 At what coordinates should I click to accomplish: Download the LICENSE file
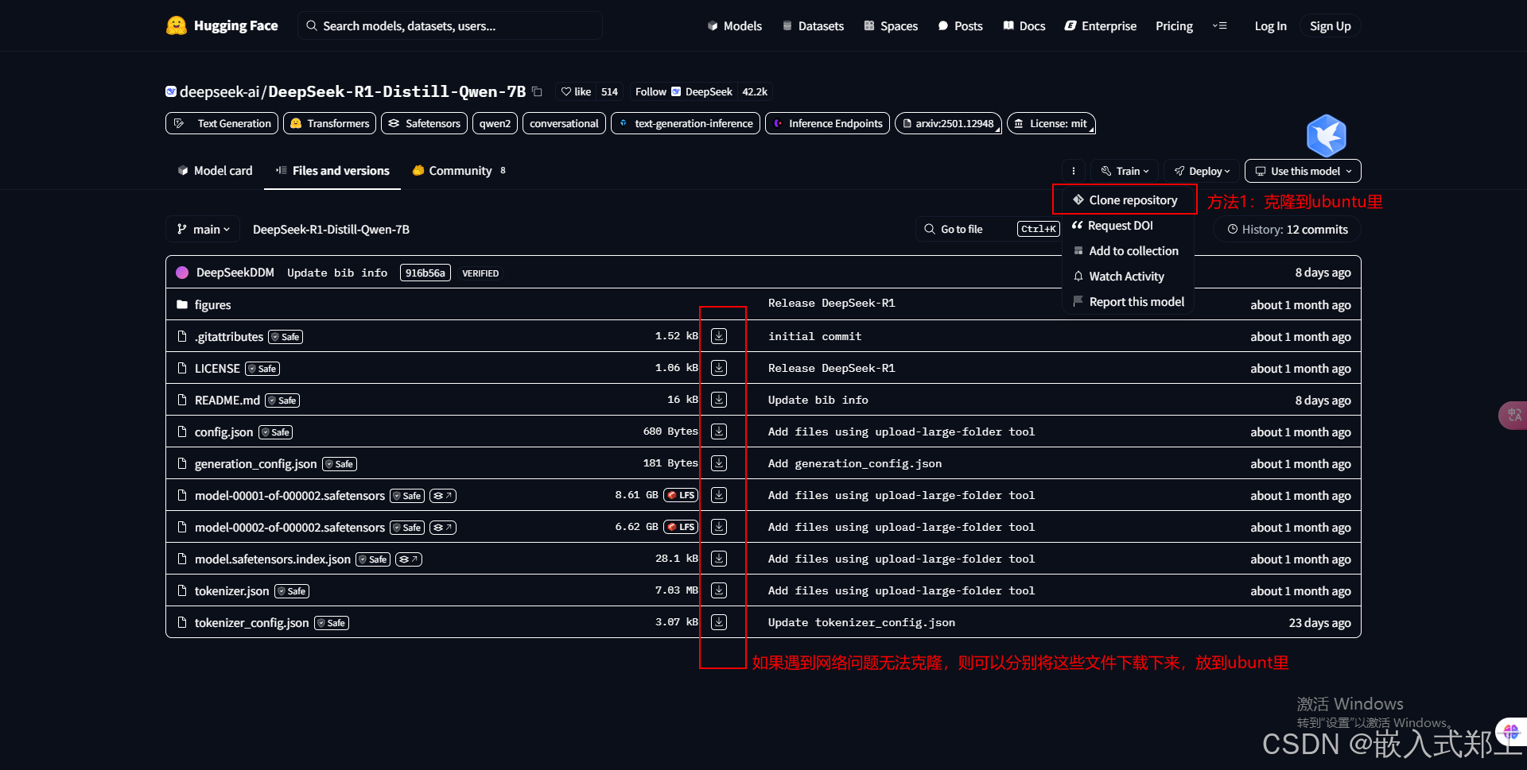tap(719, 368)
